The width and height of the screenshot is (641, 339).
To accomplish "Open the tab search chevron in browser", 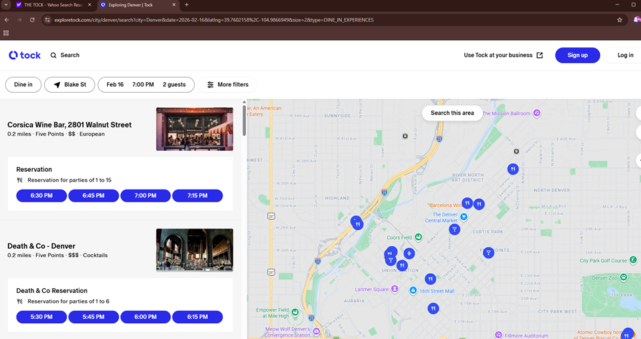I will point(6,5).
